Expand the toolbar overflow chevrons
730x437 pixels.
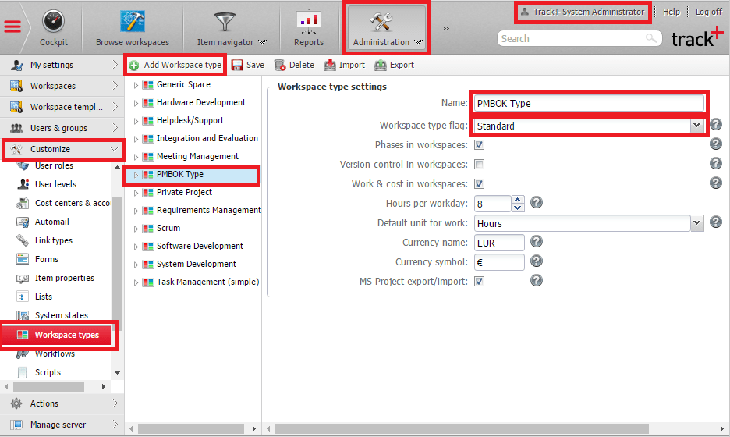pyautogui.click(x=446, y=28)
